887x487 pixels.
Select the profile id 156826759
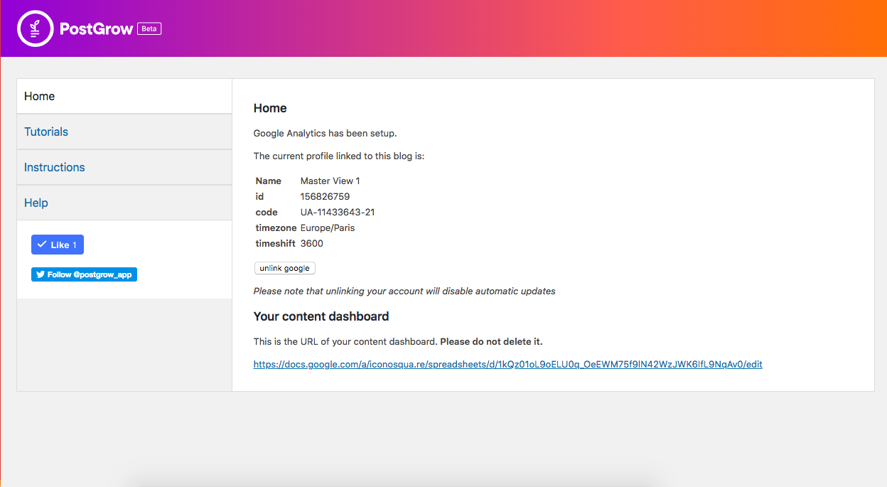325,196
